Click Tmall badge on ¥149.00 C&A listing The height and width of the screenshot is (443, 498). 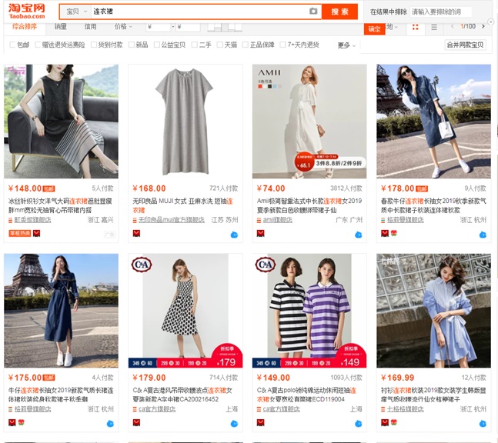pos(261,422)
